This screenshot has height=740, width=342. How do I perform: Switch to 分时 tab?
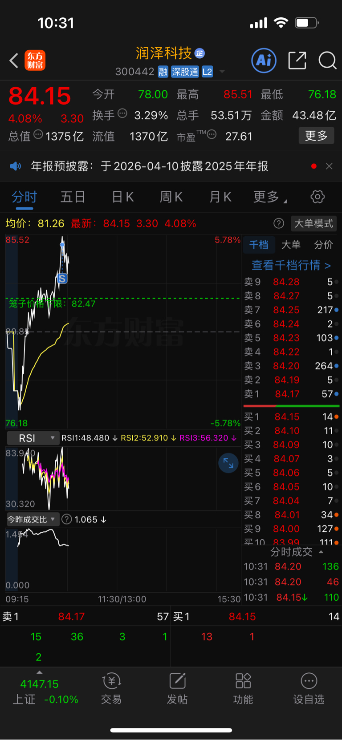pos(24,197)
